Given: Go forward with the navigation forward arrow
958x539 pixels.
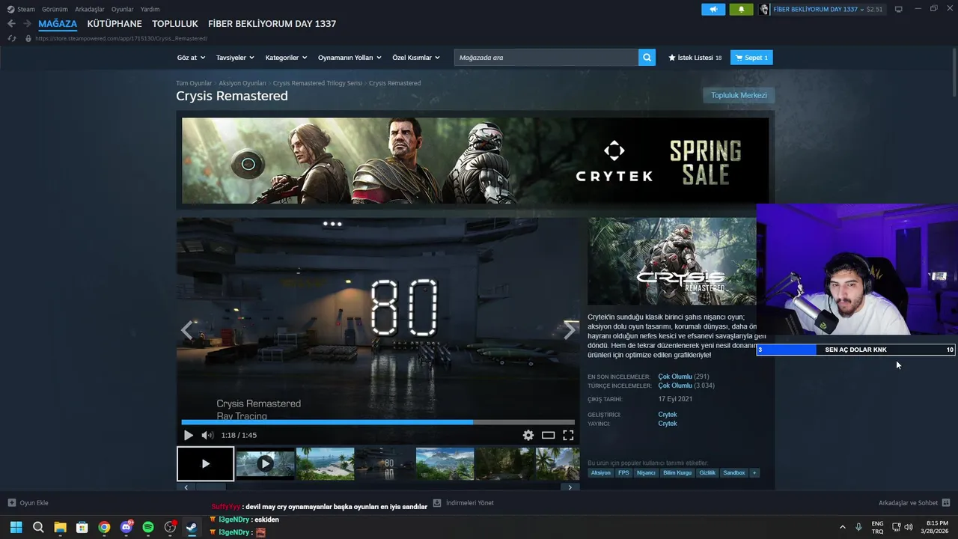Looking at the screenshot, I should coord(27,24).
